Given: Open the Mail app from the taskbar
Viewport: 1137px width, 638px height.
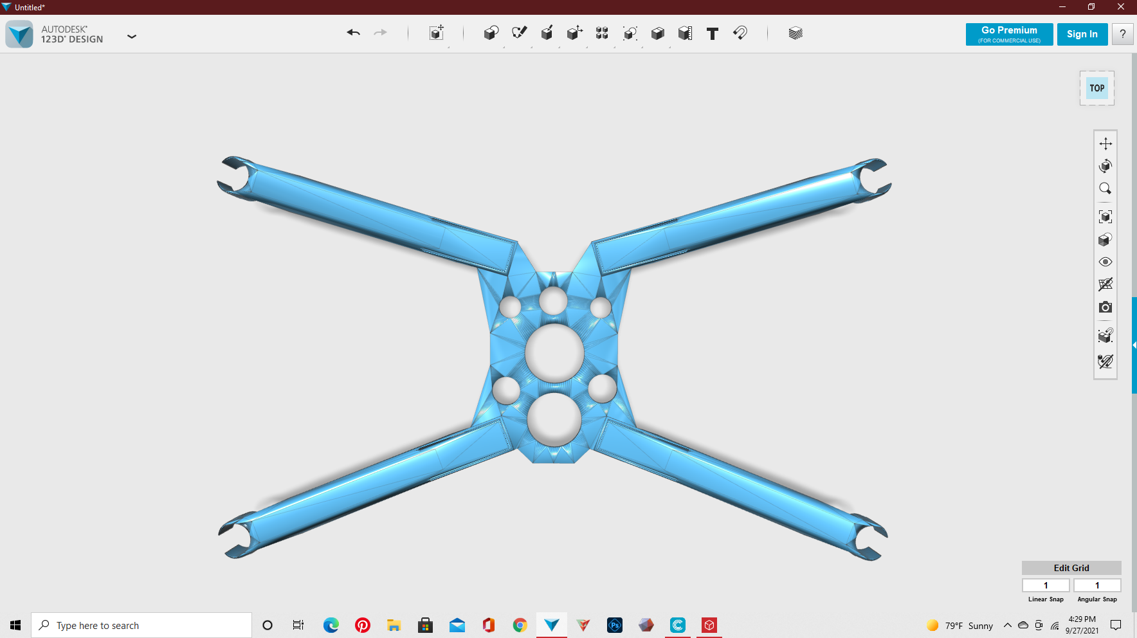Looking at the screenshot, I should pyautogui.click(x=457, y=625).
